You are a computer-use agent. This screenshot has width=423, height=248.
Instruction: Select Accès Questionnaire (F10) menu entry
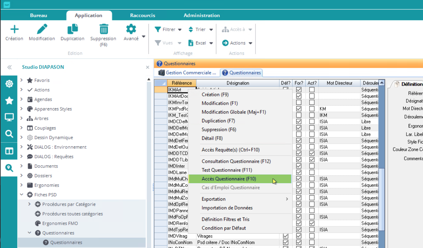coord(229,179)
